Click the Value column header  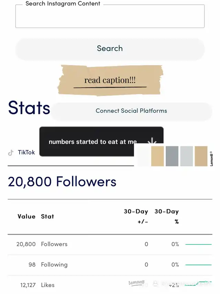(26, 216)
